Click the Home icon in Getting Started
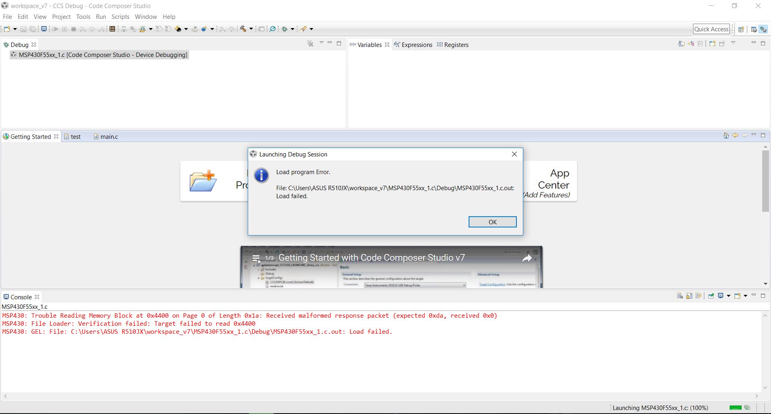Viewport: 771px width, 414px height. [x=726, y=136]
